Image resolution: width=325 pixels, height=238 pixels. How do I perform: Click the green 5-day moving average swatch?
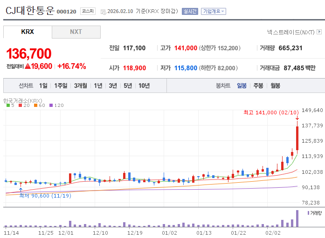click(8, 106)
